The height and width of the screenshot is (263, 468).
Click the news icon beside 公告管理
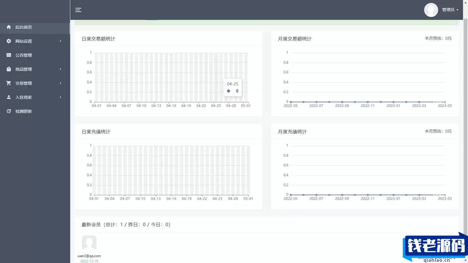pos(9,55)
